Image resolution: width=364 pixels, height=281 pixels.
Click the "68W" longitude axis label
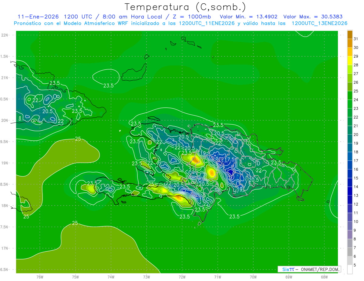coord(324,277)
